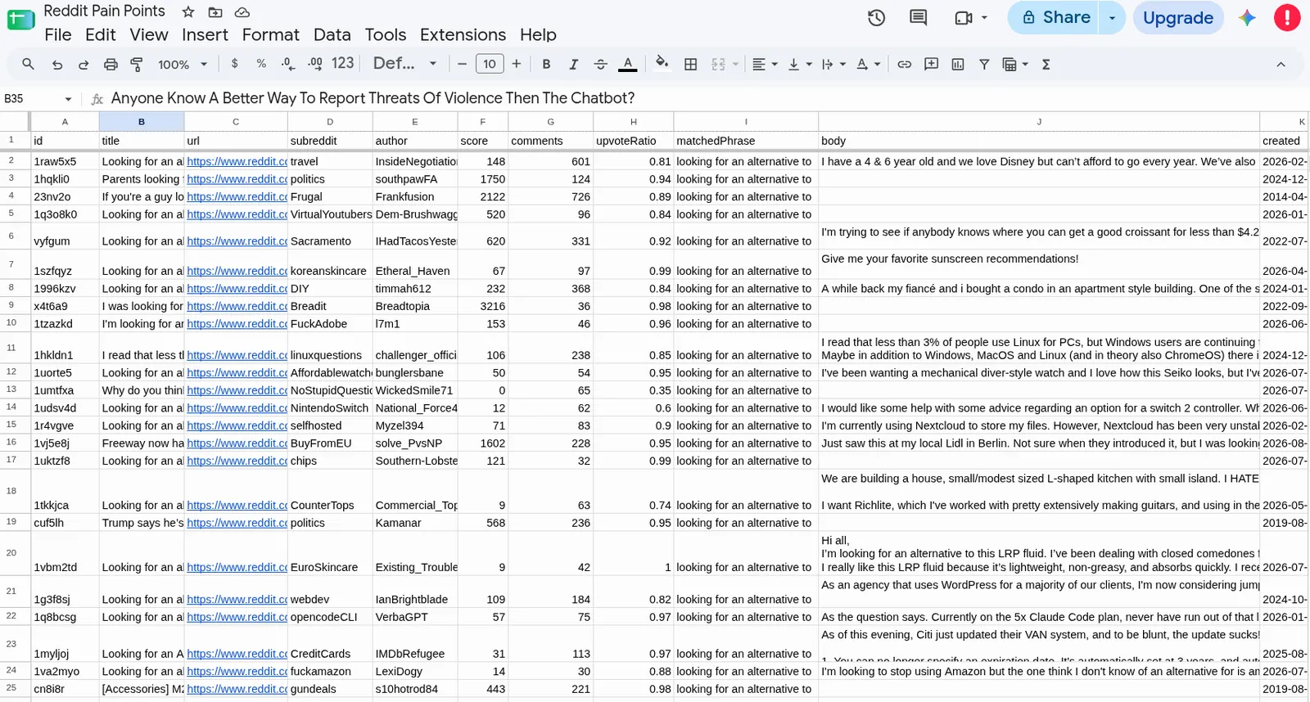Open the Name box dropdown arrow
Viewport: 1310px width, 702px height.
[68, 99]
